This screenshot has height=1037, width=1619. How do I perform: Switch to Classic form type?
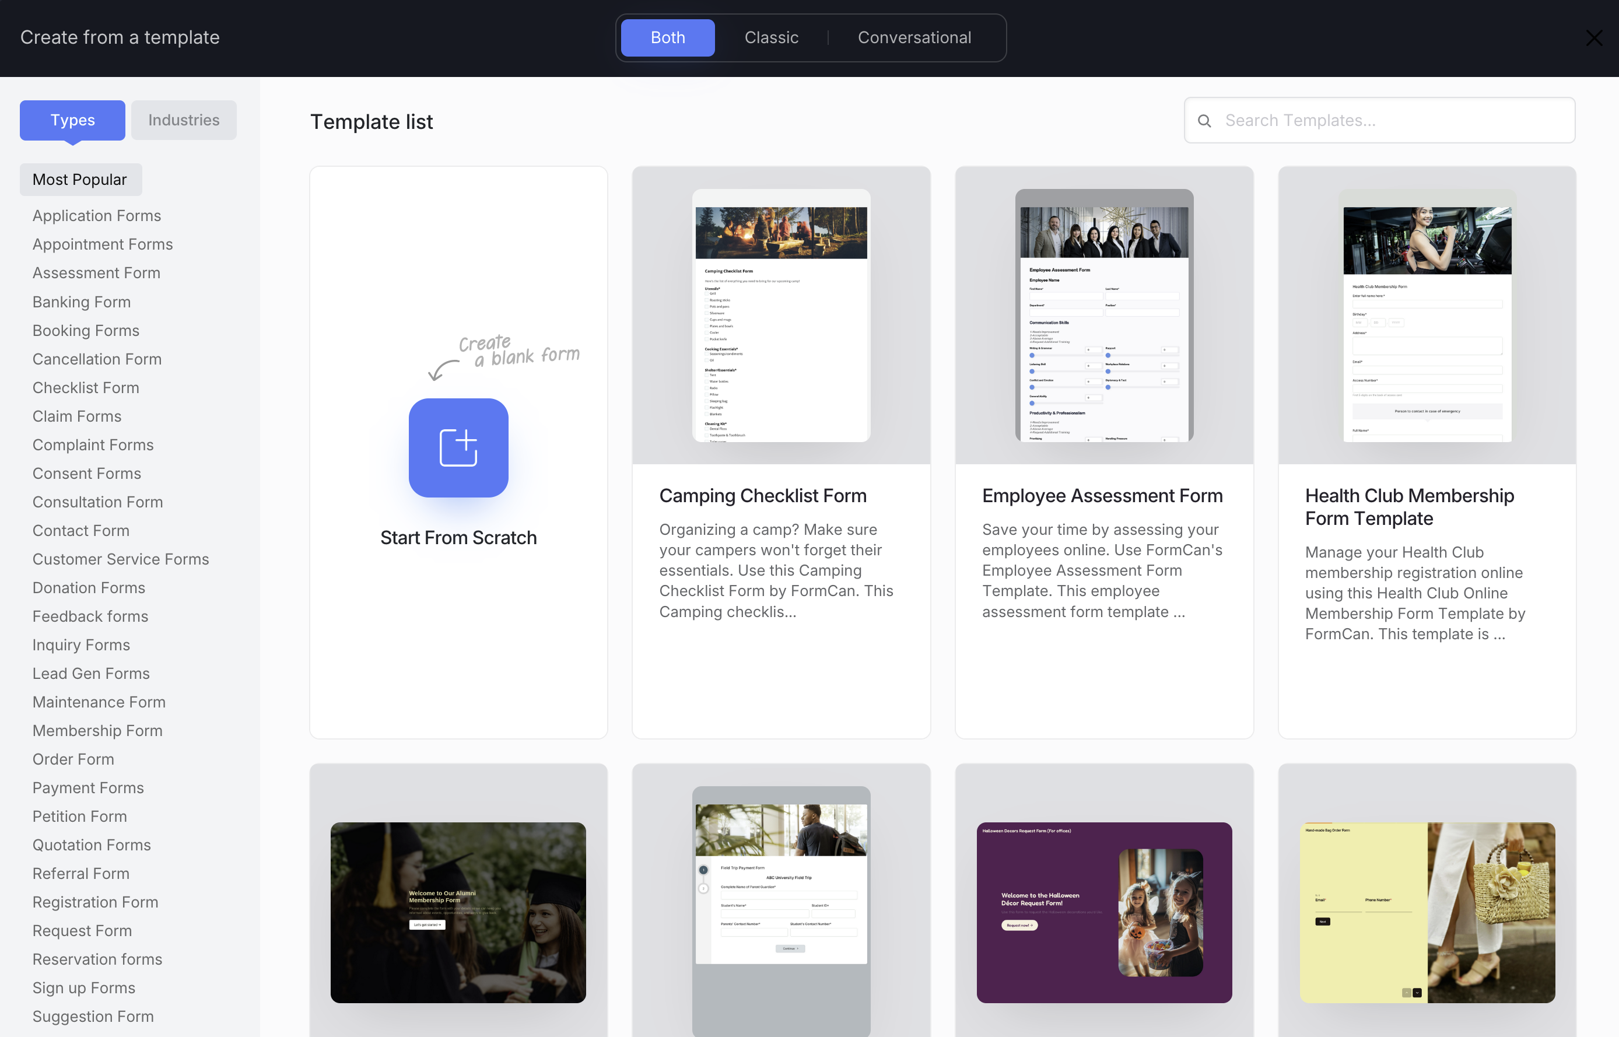[771, 38]
